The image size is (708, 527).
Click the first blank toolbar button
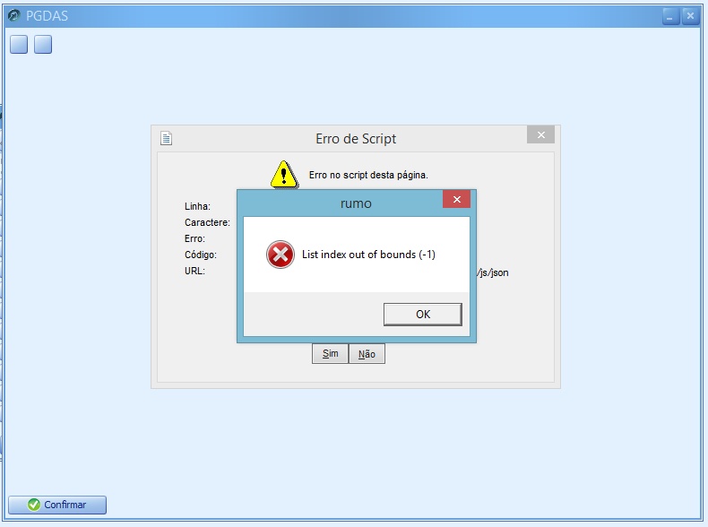(x=19, y=44)
